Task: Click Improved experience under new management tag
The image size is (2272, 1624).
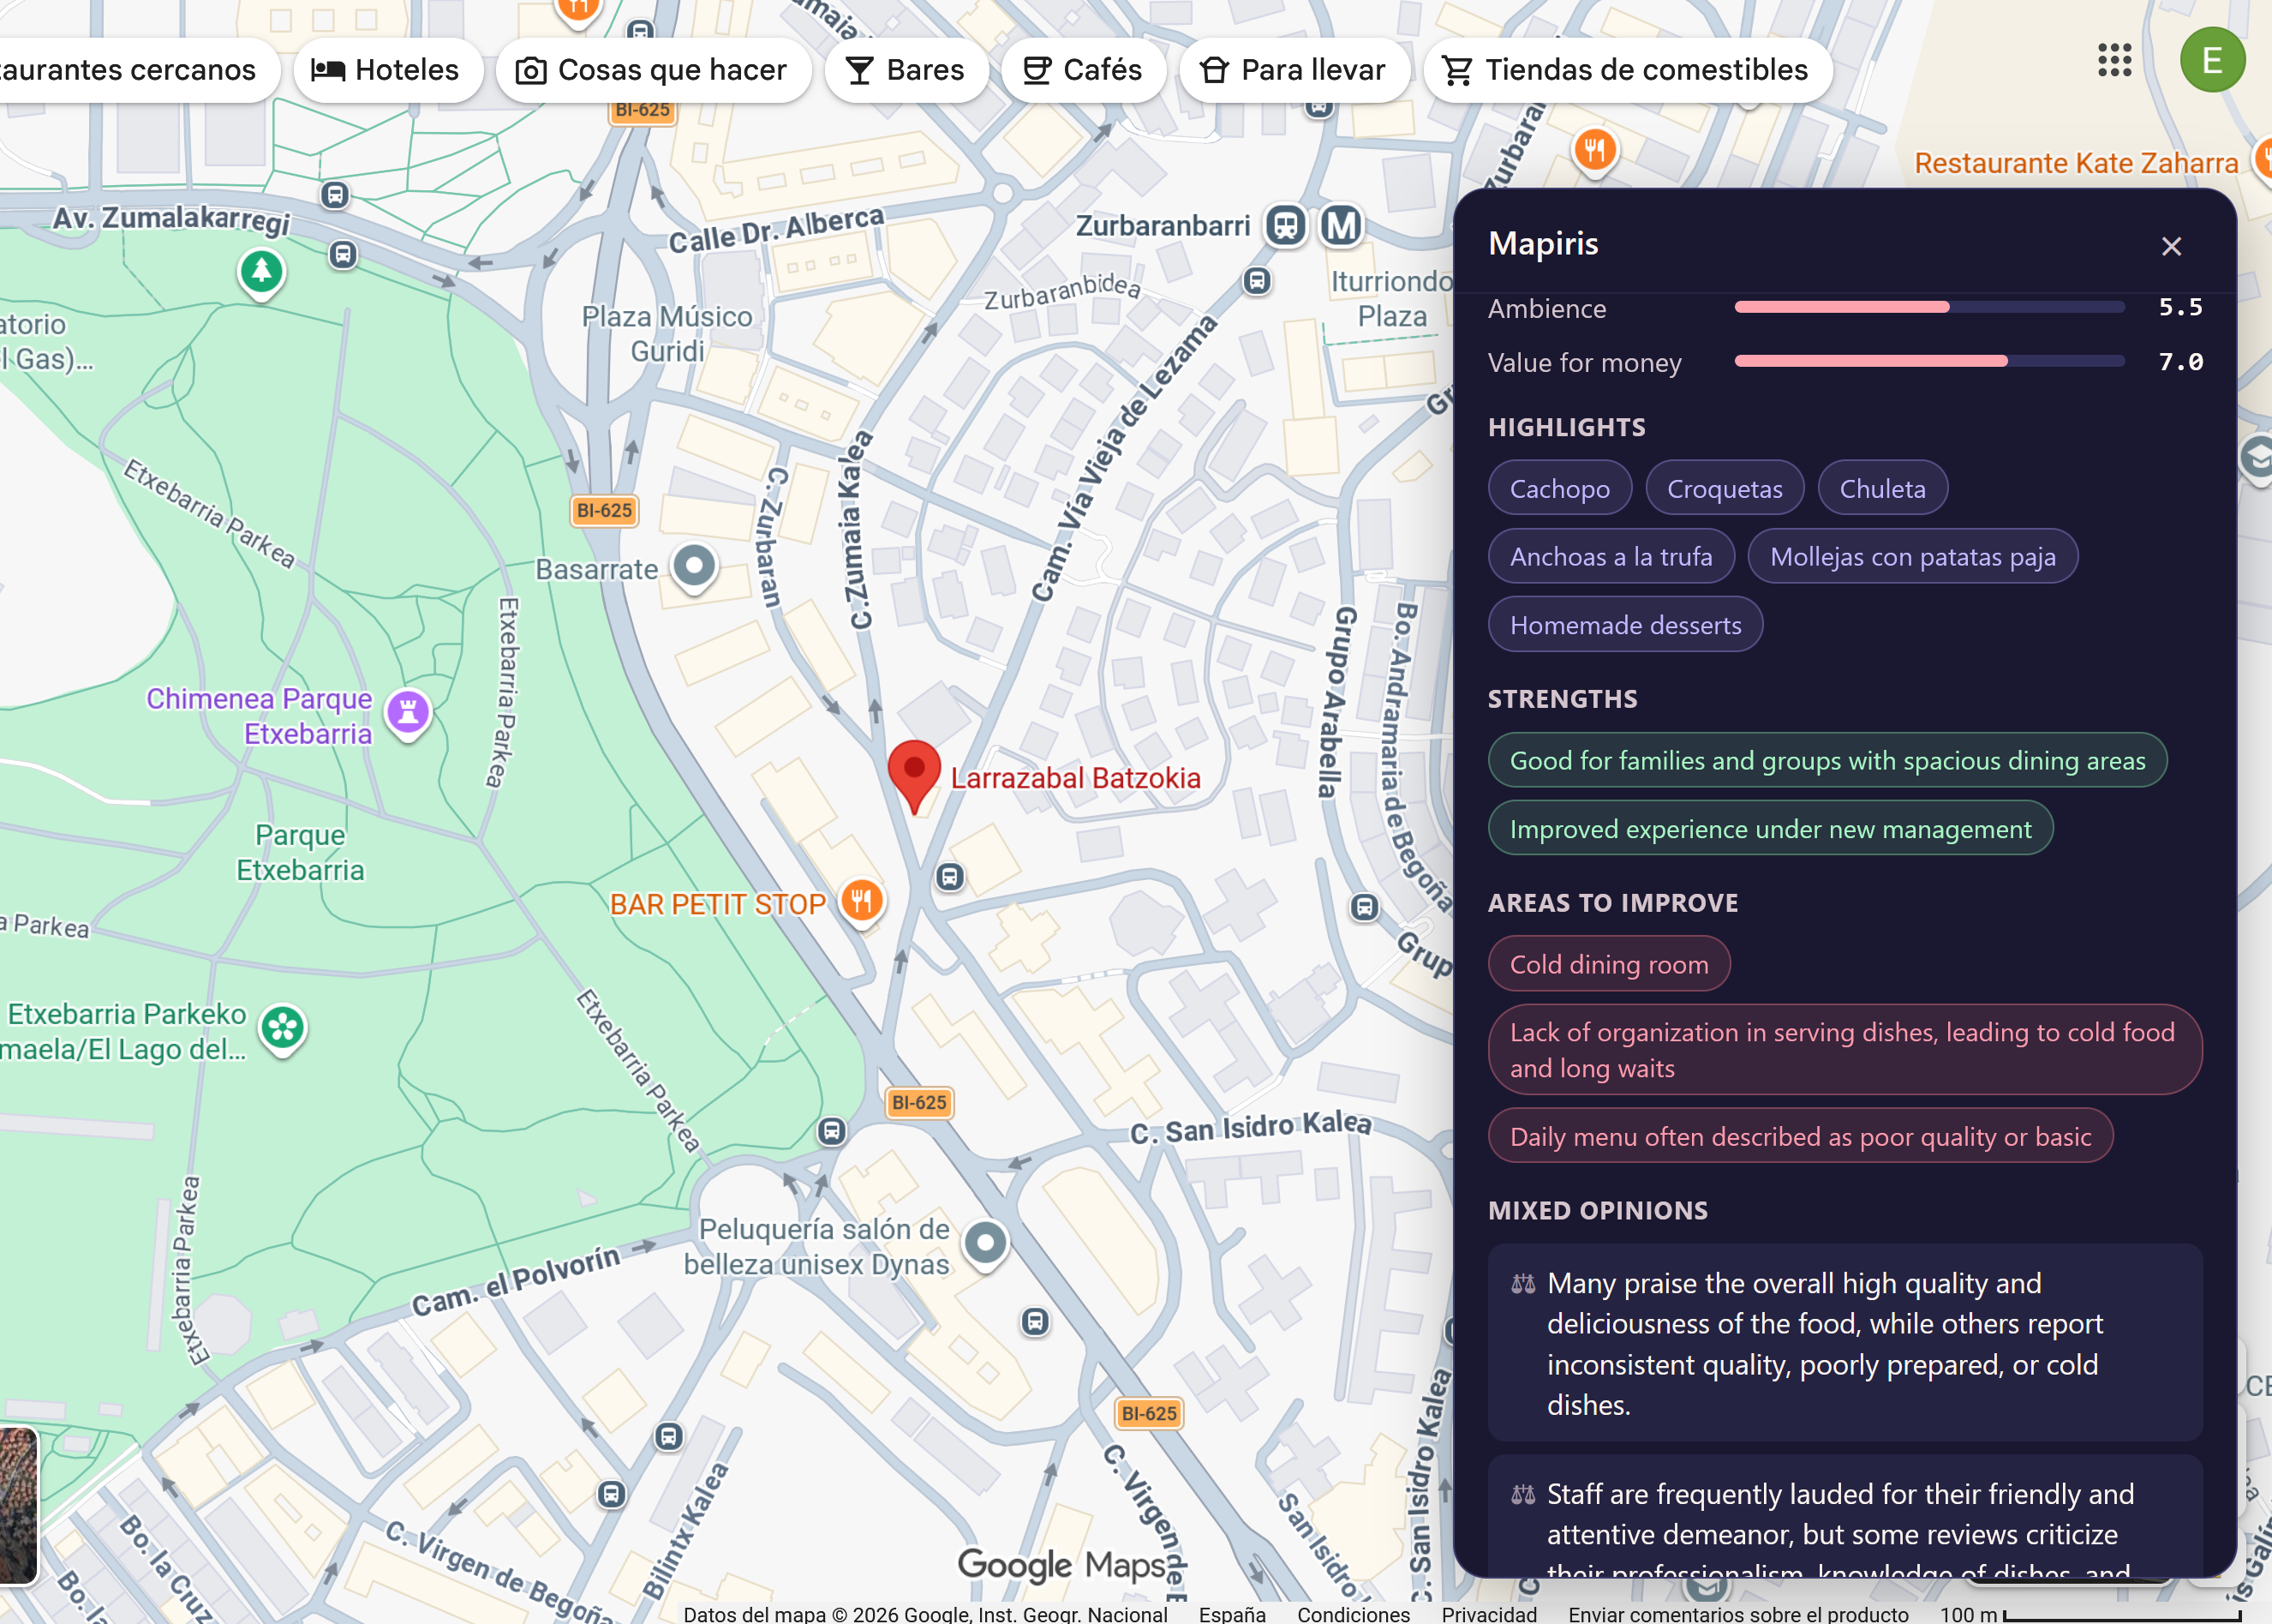Action: 1770,829
